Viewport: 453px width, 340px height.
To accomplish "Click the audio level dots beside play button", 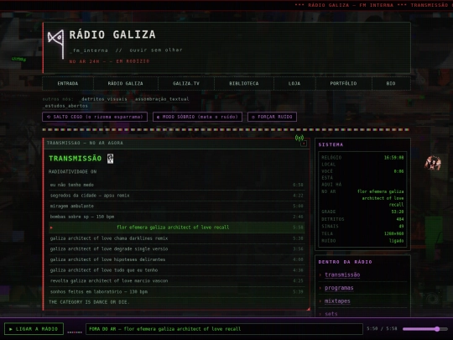I will tap(75, 332).
